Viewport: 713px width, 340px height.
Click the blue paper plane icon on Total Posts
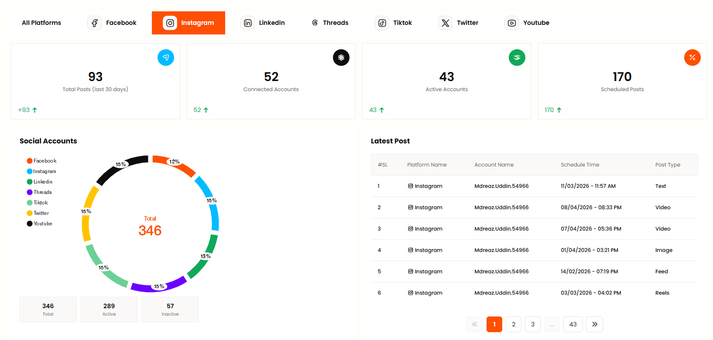point(165,58)
